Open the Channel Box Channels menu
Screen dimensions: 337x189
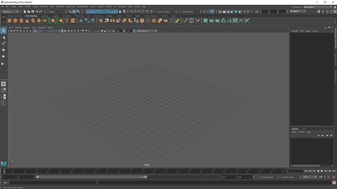tap(294, 31)
